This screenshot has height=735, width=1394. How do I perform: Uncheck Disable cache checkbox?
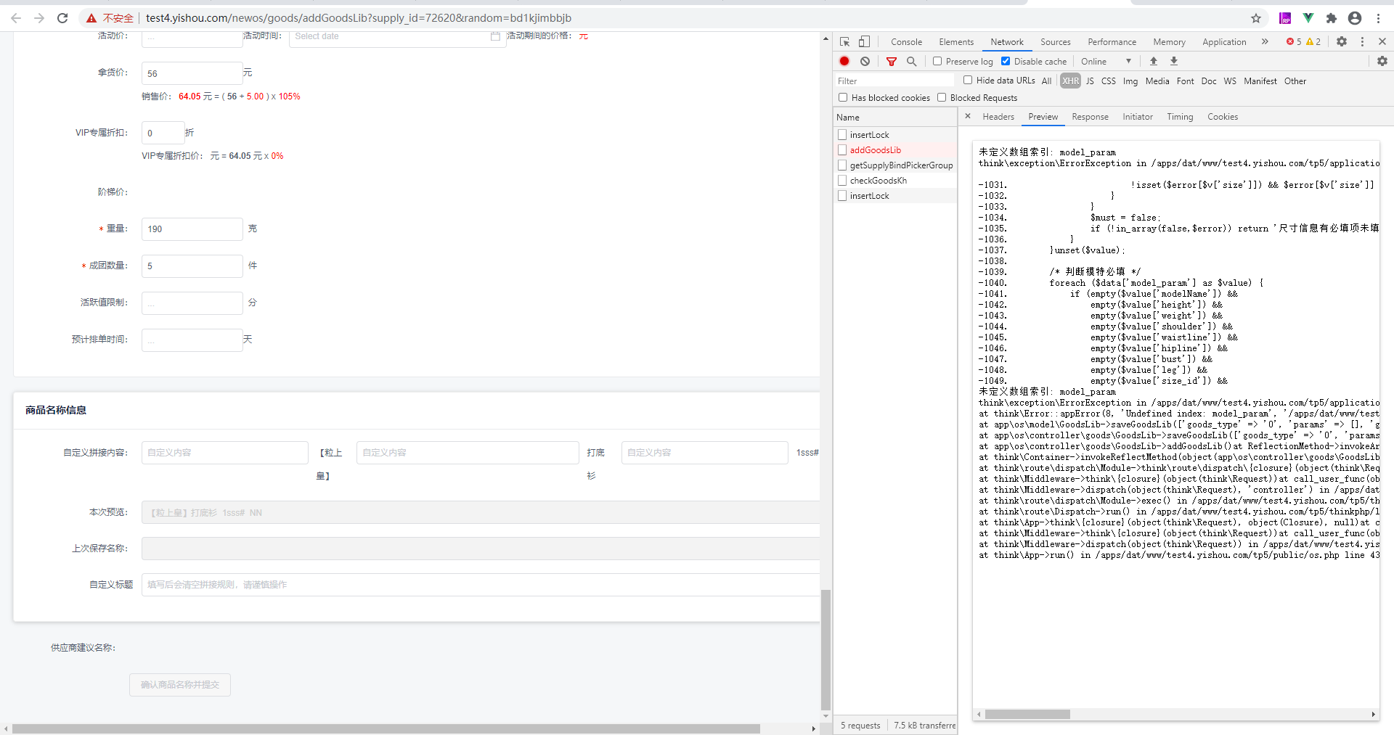point(1006,62)
